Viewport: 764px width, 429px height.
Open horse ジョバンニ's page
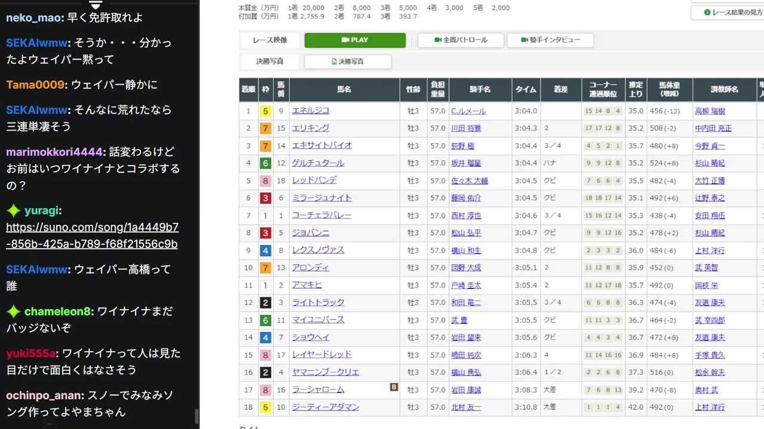coord(310,232)
